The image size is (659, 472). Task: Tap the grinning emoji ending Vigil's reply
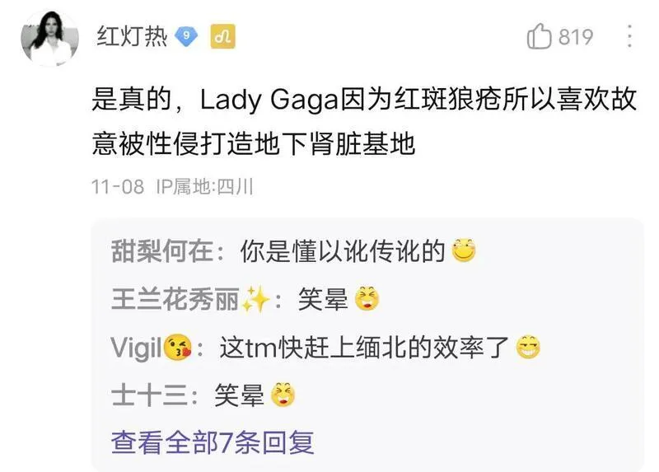tap(528, 347)
